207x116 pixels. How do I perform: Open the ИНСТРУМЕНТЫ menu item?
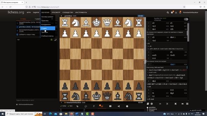pos(81,13)
